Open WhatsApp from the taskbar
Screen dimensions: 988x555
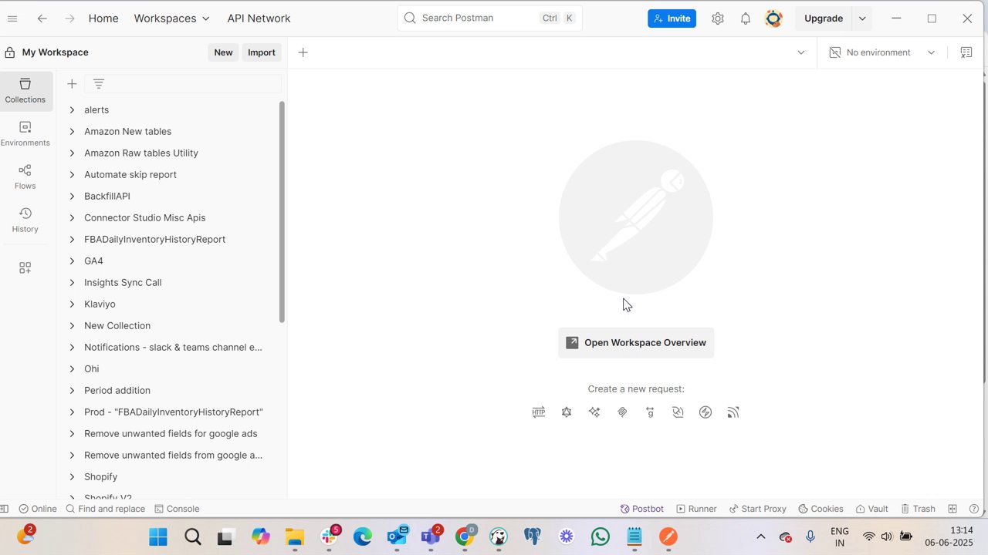[x=601, y=536]
